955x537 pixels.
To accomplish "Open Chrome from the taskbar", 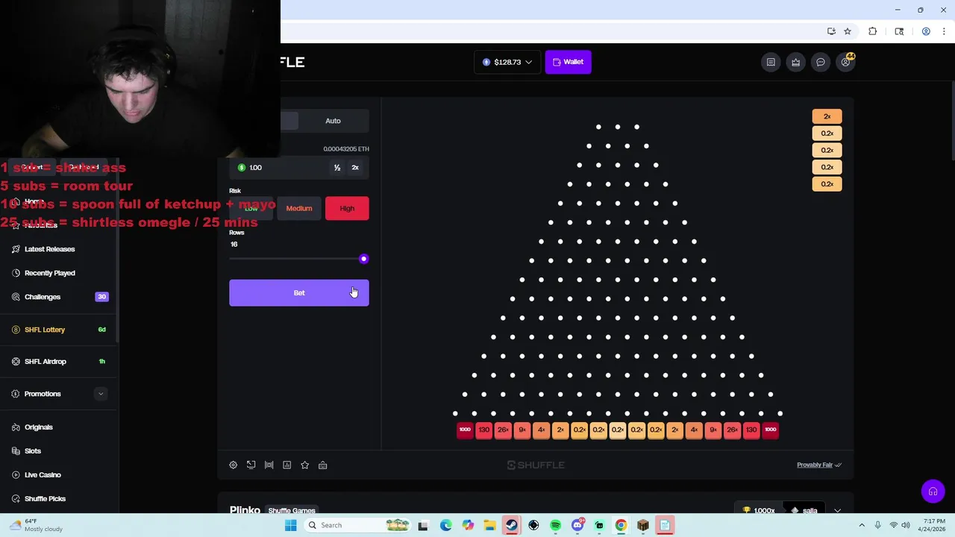I will (621, 525).
